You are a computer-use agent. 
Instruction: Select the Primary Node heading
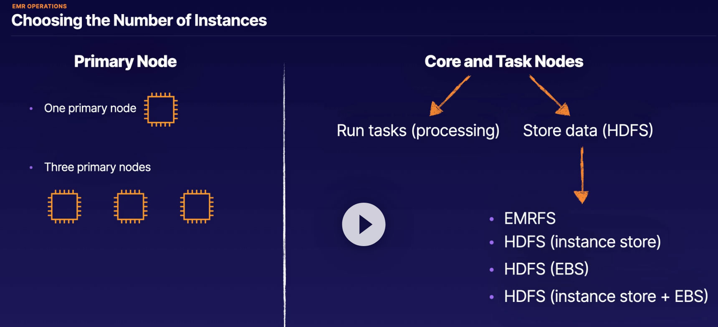125,61
